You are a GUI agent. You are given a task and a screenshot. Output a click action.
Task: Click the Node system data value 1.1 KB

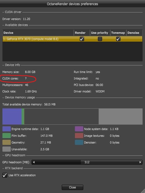point(114,129)
